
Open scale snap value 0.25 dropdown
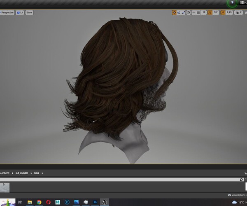point(229,13)
